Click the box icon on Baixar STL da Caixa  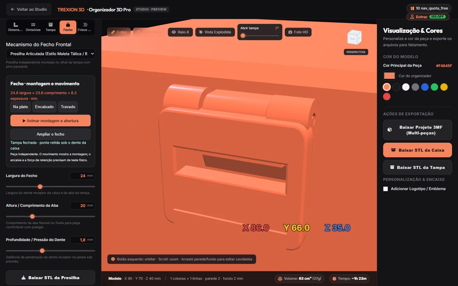[x=393, y=150]
